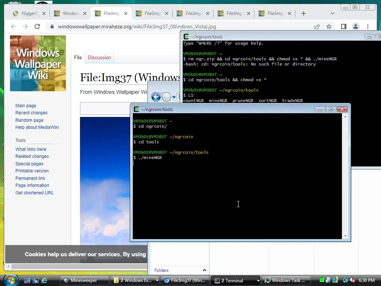Open the Main page link

26,105
